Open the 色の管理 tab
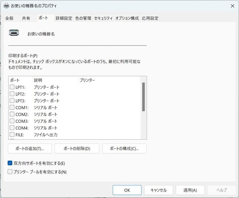This screenshot has height=198, width=239. tap(83, 18)
